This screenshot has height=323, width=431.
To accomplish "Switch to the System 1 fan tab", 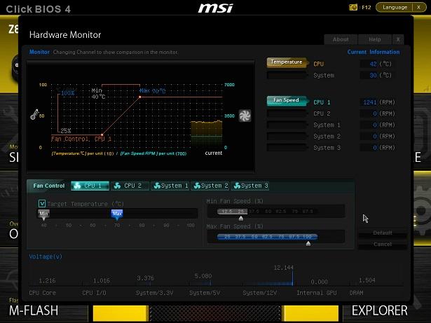I will (170, 186).
